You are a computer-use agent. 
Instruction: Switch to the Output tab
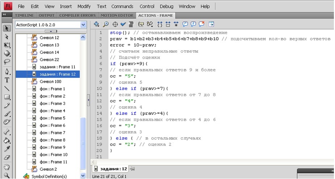click(x=47, y=15)
